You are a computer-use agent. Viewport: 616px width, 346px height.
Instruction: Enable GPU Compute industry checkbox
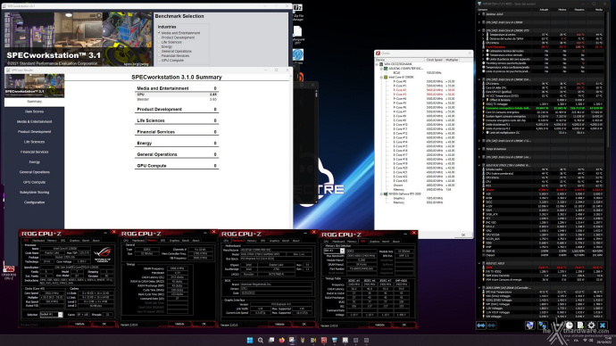[x=159, y=61]
